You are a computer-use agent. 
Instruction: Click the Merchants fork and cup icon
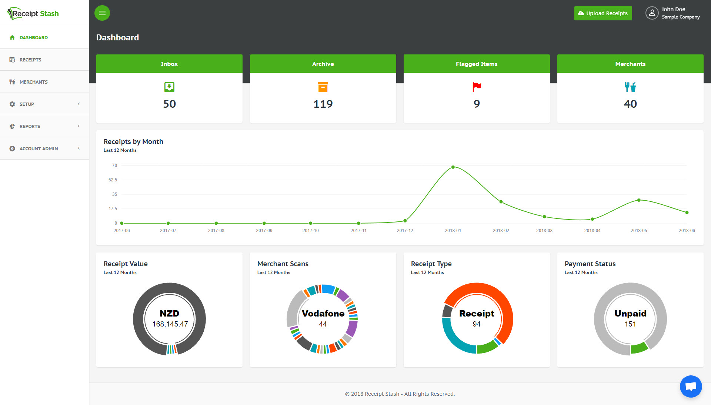[x=630, y=87]
